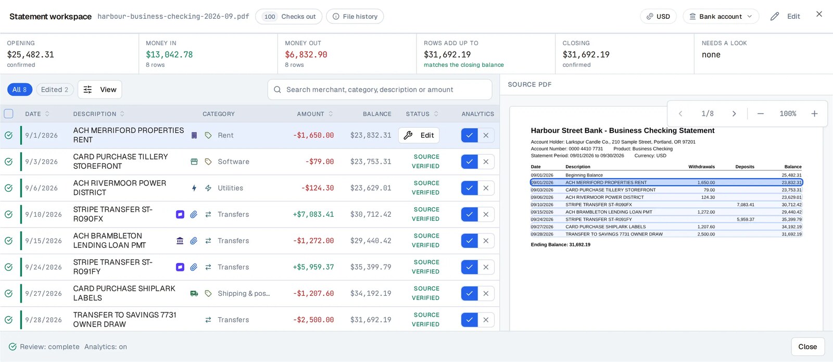The width and height of the screenshot is (833, 362).
Task: Click the balance $31,692.19 on the 9/28/2026 row
Action: coord(371,320)
